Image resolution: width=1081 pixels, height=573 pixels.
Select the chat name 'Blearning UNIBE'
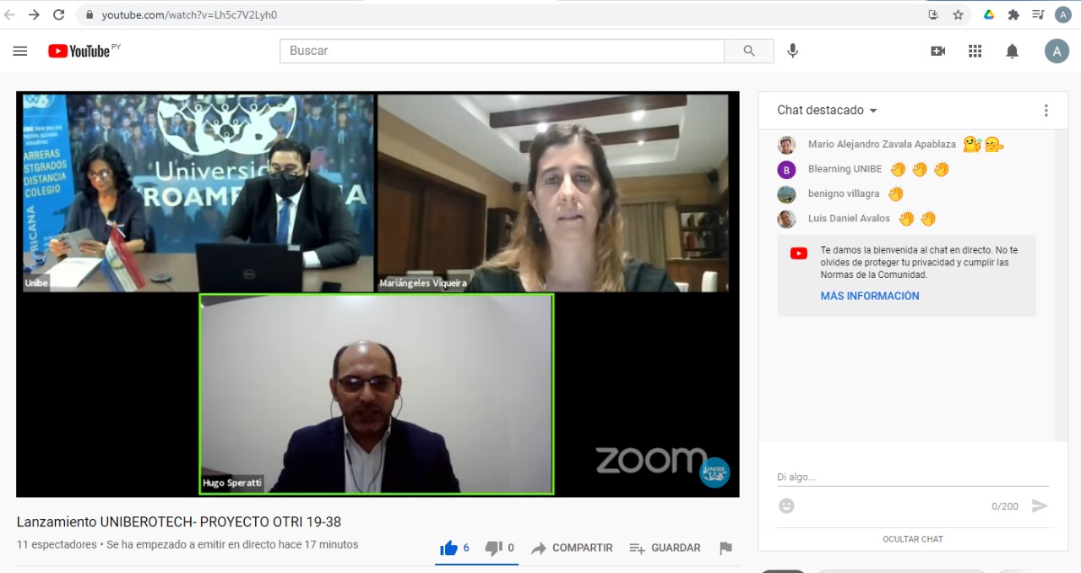click(845, 169)
